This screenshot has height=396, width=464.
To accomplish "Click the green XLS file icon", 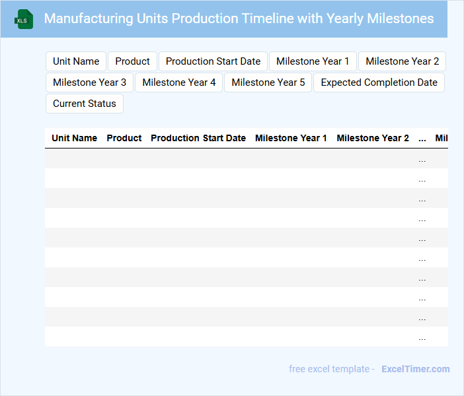I will click(x=24, y=19).
